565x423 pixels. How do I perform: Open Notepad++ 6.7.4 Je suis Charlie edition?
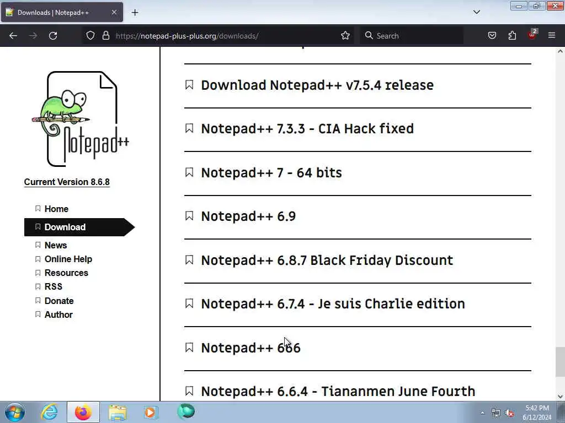click(x=333, y=304)
